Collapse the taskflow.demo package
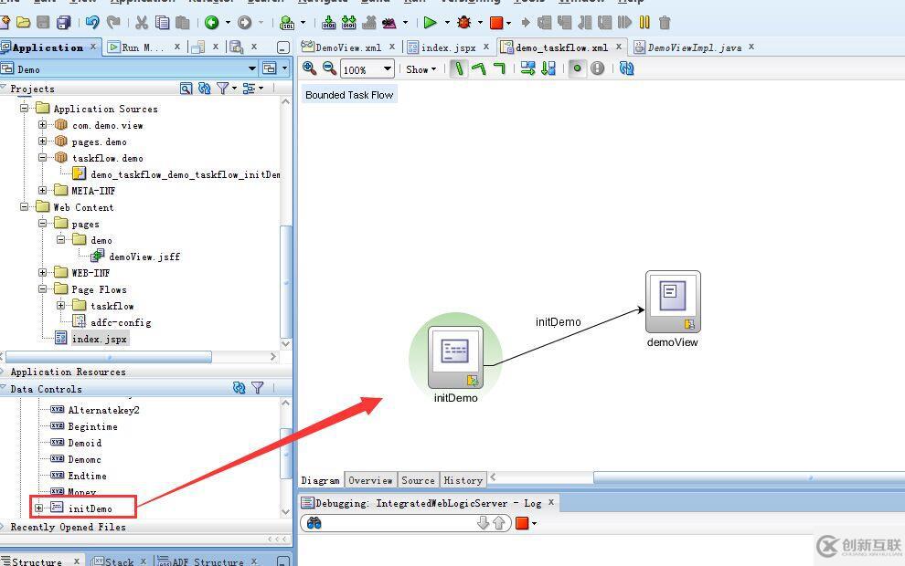The height and width of the screenshot is (566, 905). pos(43,157)
